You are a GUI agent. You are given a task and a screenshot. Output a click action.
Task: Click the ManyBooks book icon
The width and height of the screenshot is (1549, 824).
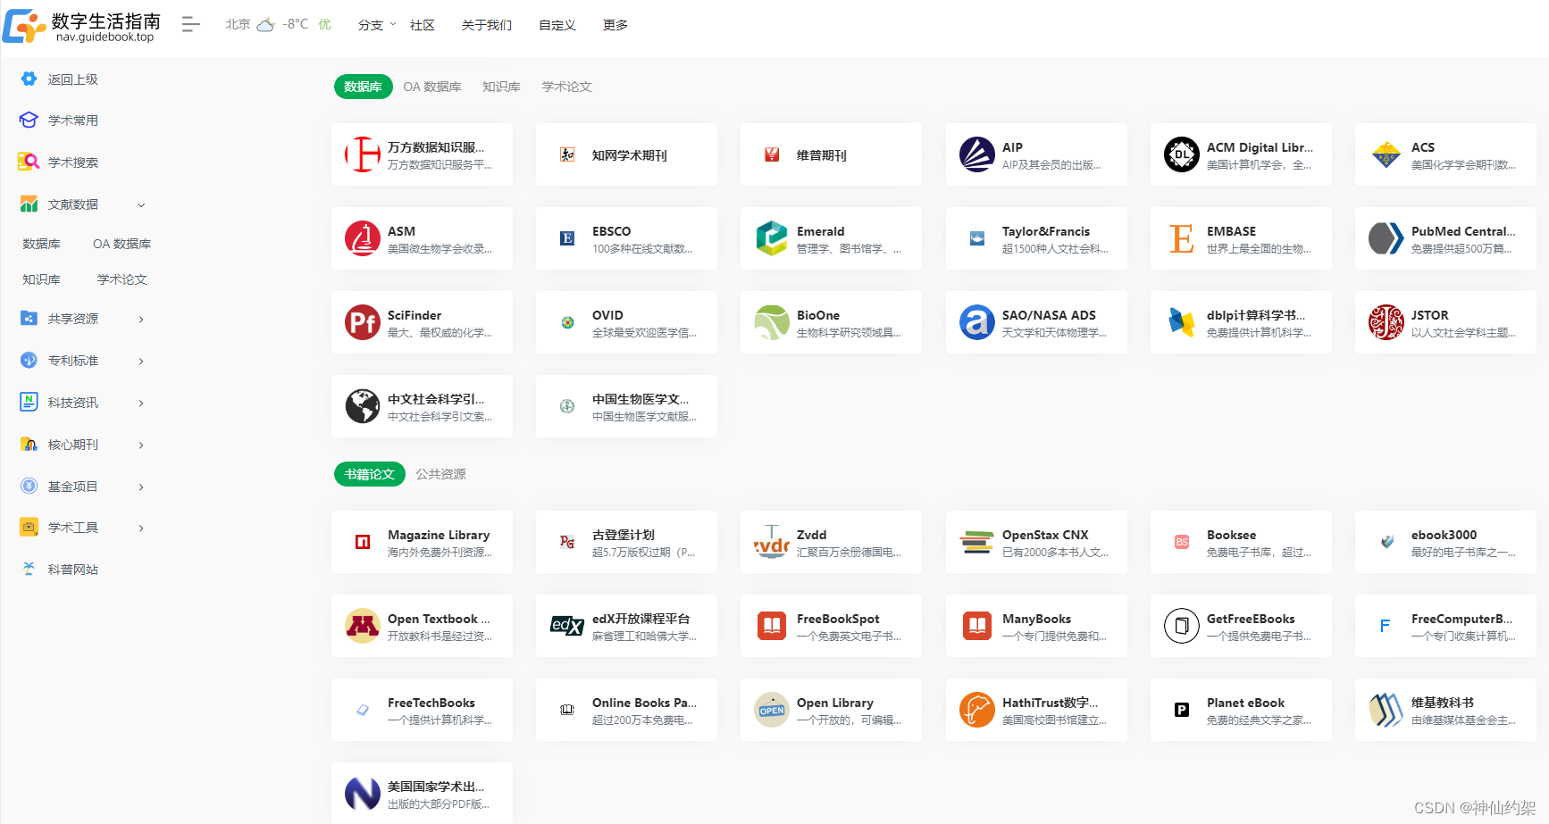click(x=977, y=626)
